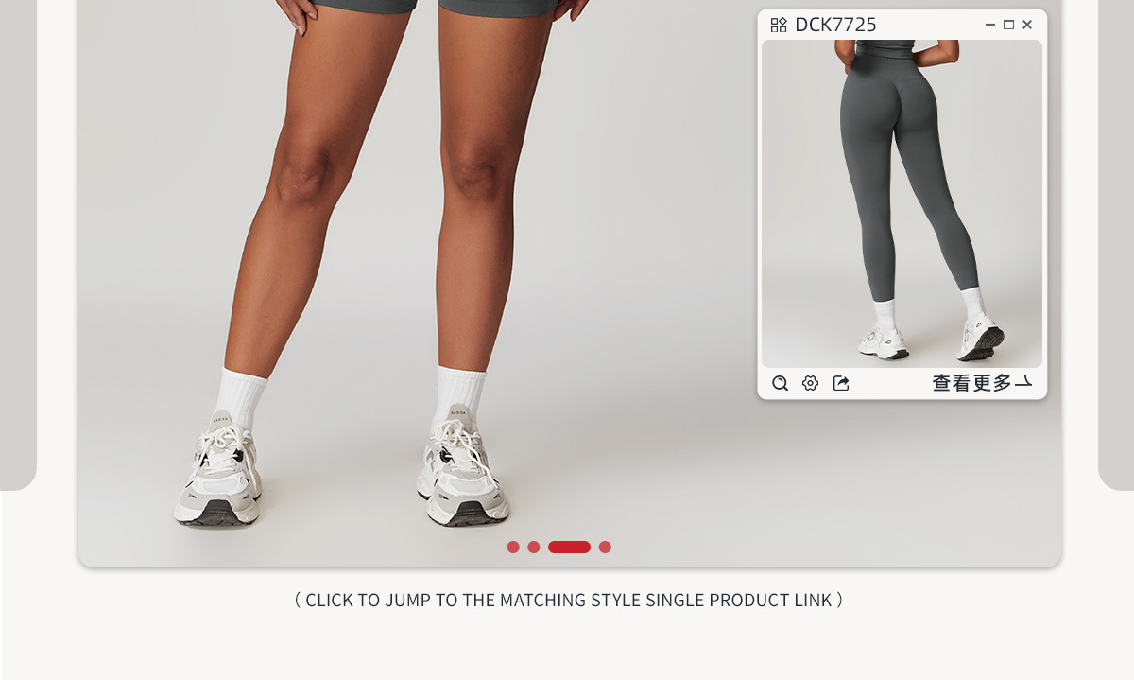Select the first carousel dot
1134x680 pixels.
[513, 547]
